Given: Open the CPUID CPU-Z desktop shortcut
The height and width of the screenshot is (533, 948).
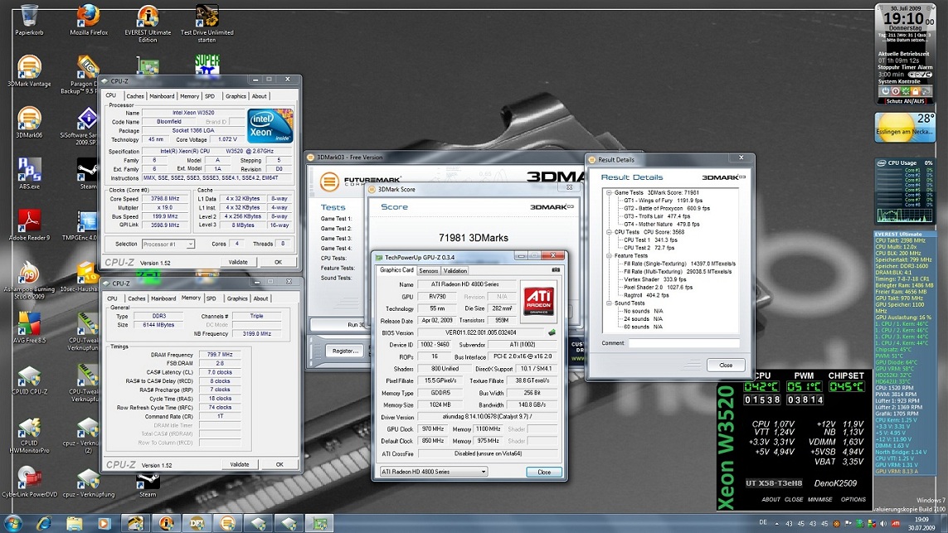Looking at the screenshot, I should click(x=29, y=379).
